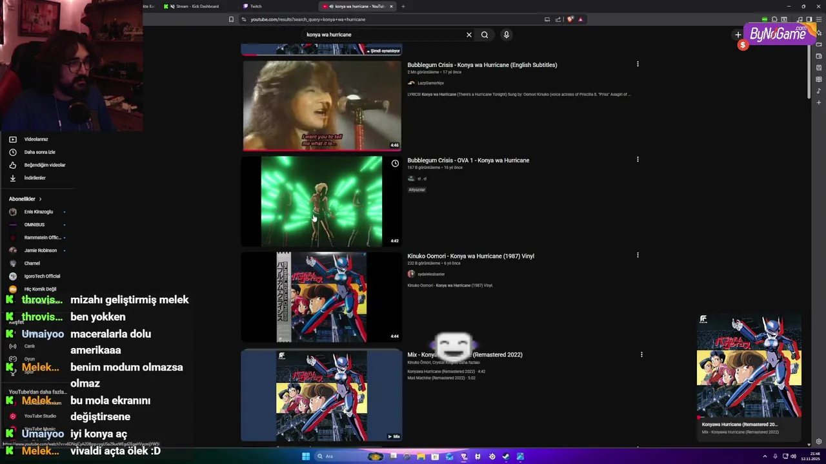The height and width of the screenshot is (464, 826).
Task: Open the Windows Start menu
Action: 306,456
